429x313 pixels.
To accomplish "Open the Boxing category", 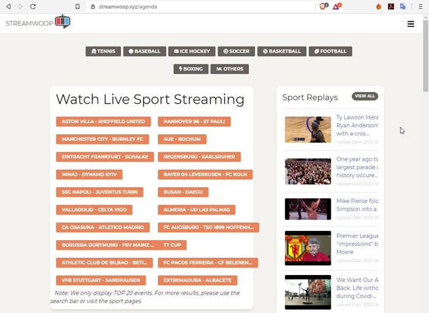I will point(191,69).
